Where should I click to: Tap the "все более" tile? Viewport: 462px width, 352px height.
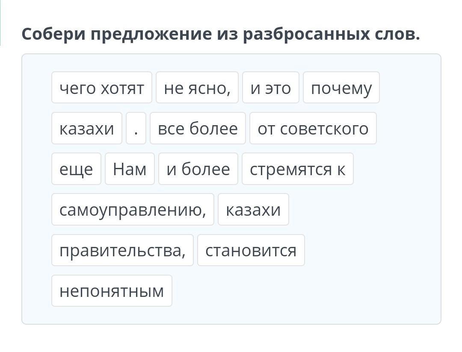pyautogui.click(x=198, y=128)
